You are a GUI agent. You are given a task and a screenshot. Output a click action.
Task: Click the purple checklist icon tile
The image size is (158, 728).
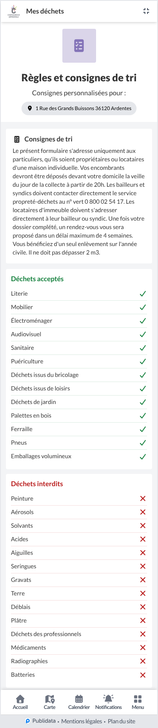click(79, 46)
